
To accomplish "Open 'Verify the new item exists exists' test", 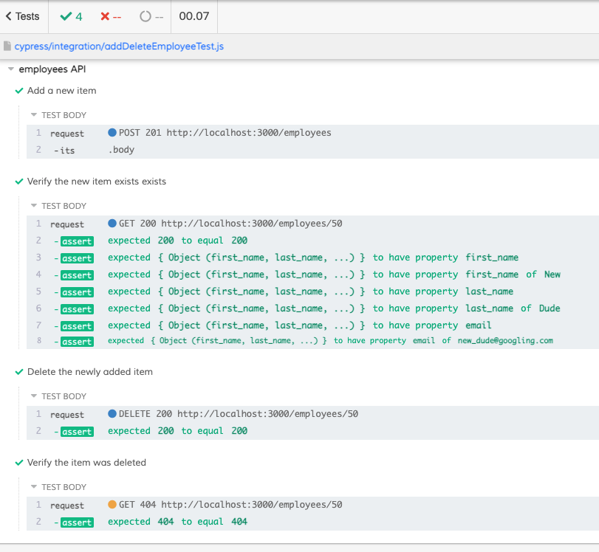I will pyautogui.click(x=97, y=182).
